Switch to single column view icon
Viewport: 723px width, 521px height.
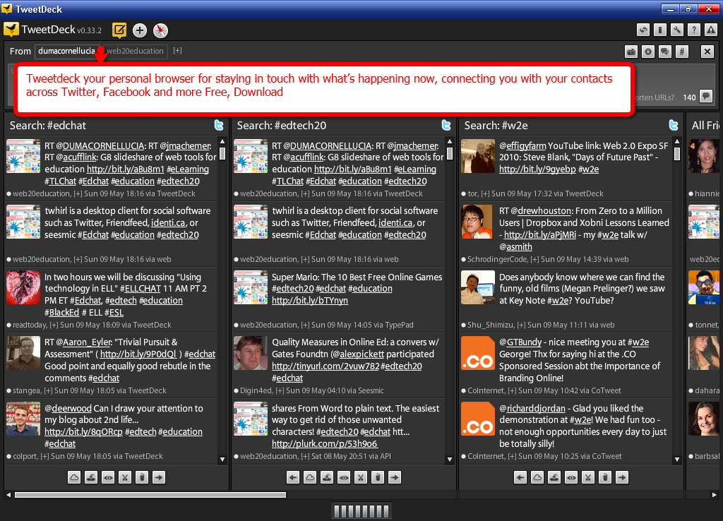pos(660,30)
